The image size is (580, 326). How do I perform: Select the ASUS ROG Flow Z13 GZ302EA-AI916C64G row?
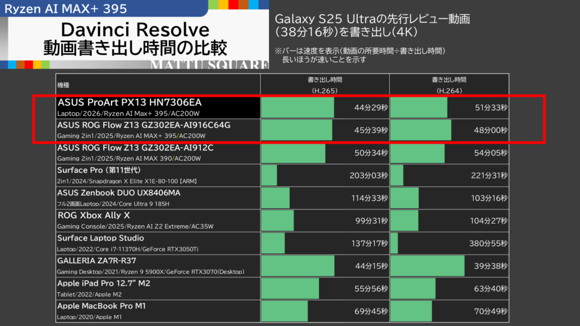144,125
